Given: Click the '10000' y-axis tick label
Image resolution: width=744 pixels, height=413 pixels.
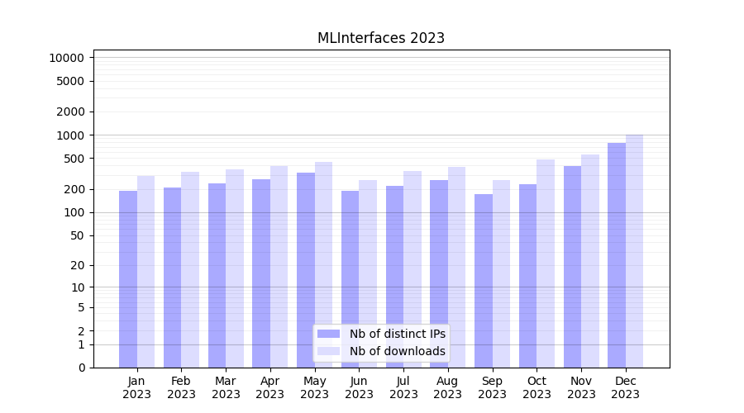Looking at the screenshot, I should click(x=66, y=58).
